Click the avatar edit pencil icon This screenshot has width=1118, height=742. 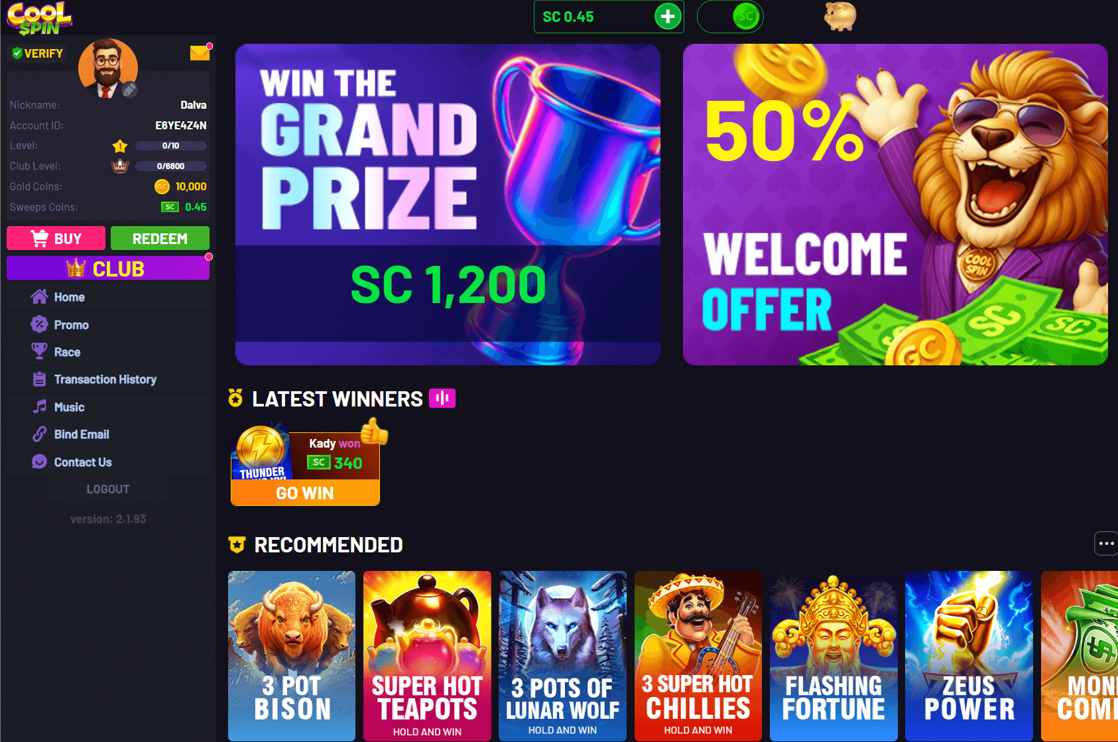tap(129, 90)
